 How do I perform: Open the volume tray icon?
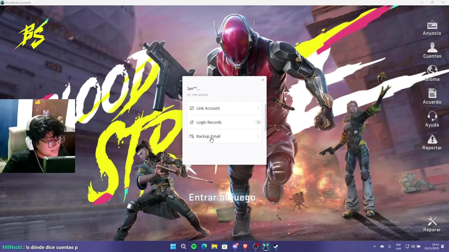click(x=413, y=246)
